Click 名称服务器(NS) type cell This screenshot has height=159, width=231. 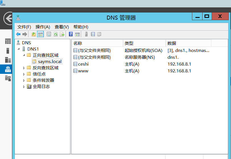click(x=140, y=57)
